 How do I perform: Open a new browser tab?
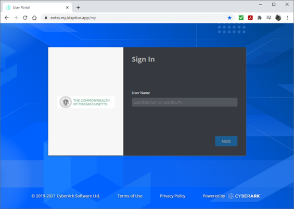[78, 7]
